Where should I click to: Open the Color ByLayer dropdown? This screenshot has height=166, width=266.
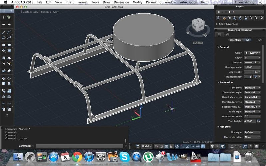tap(252, 53)
